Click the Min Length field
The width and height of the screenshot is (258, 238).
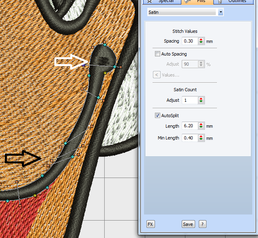pyautogui.click(x=190, y=138)
